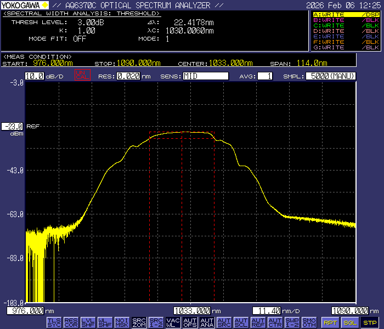This screenshot has height=329, width=384.
Task: Click the red UNCAL warning indicator
Action: pos(82,76)
